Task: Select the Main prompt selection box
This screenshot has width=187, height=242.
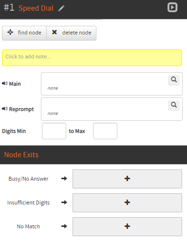Action: (x=112, y=84)
